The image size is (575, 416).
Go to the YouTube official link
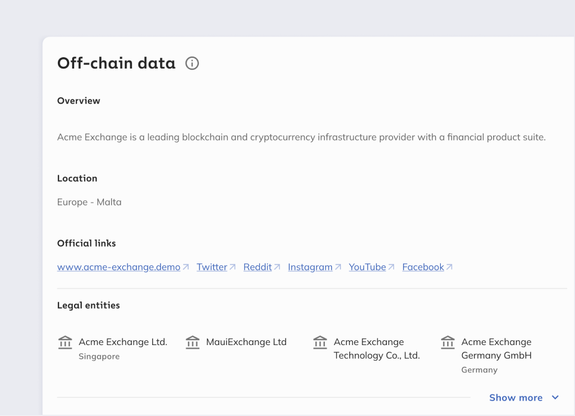(x=367, y=267)
